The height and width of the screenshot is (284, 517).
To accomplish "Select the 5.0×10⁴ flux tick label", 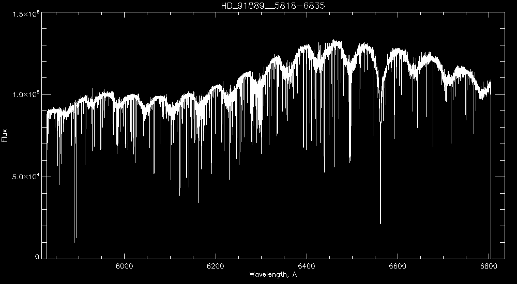I will [26, 177].
